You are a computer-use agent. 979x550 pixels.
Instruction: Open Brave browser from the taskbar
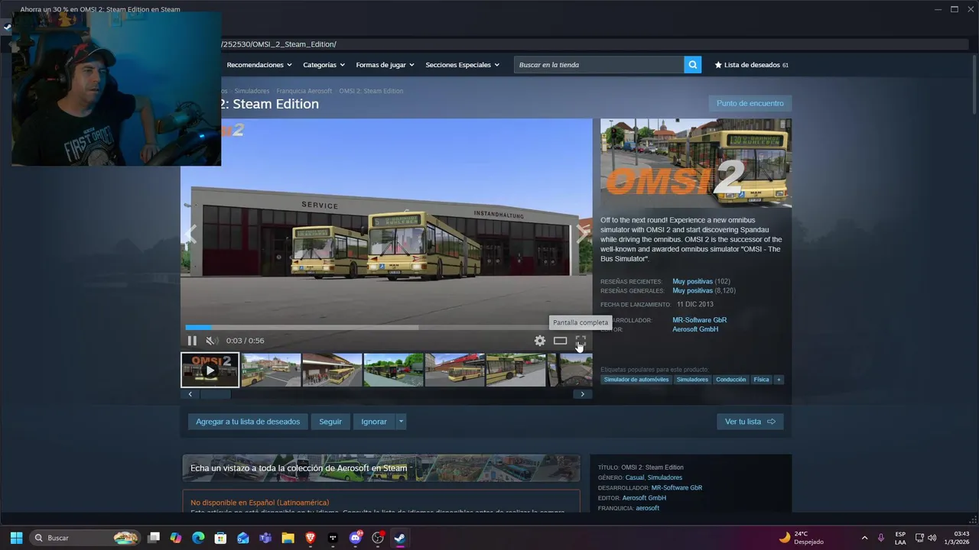point(310,538)
